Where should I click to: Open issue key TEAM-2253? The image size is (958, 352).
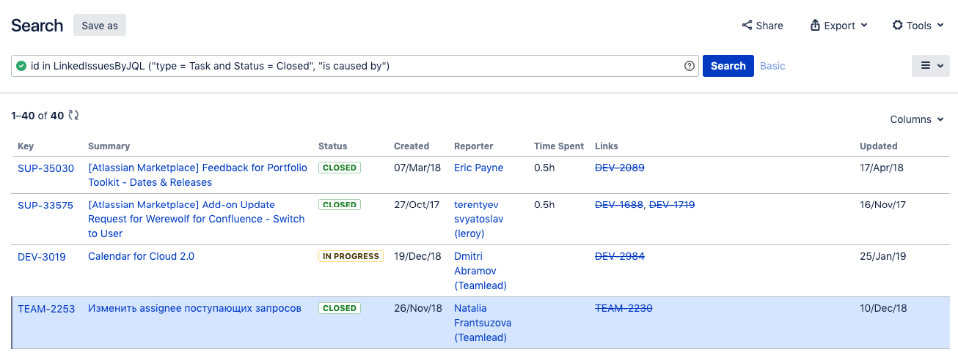tap(46, 308)
